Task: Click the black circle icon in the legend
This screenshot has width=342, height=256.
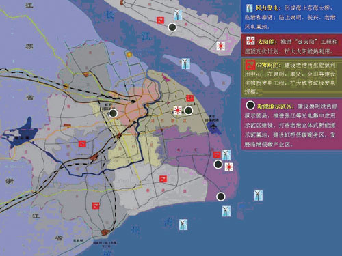Action: 250,105
